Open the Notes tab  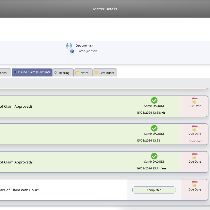tap(83, 73)
